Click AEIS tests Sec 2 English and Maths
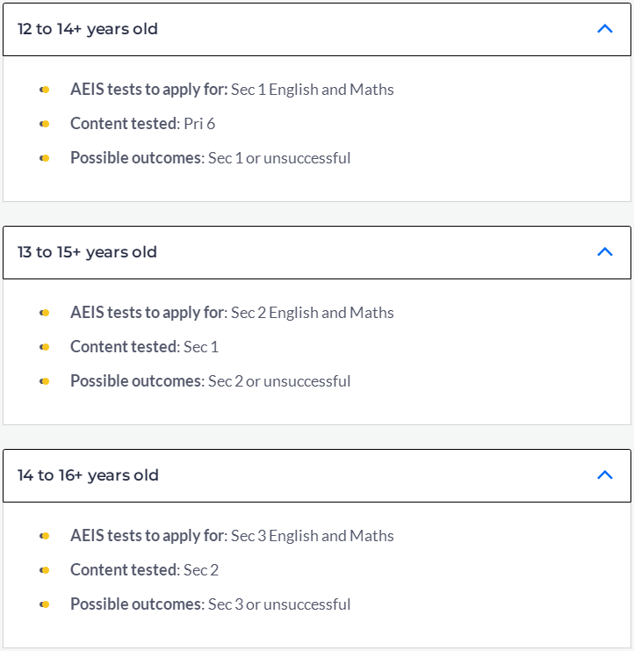This screenshot has height=651, width=634. [232, 313]
